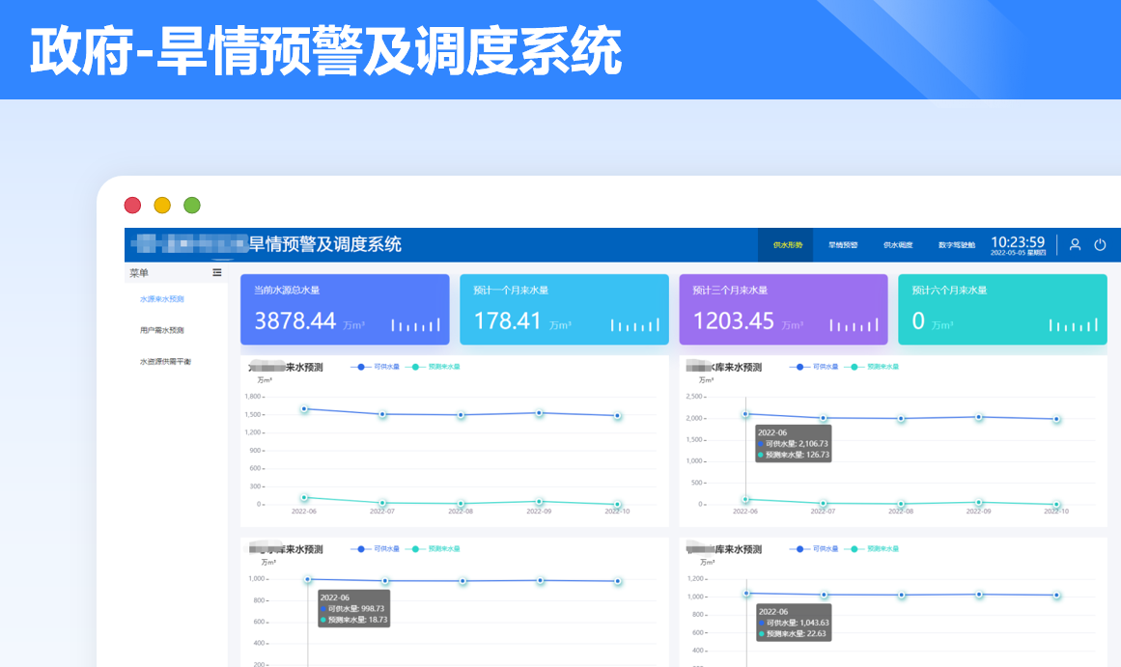
Task: Switch to the 供水调度 tab
Action: [898, 245]
